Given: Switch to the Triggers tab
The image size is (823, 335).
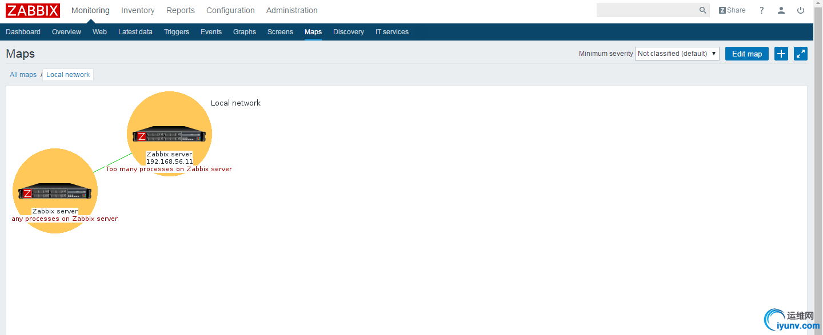Looking at the screenshot, I should click(x=177, y=32).
